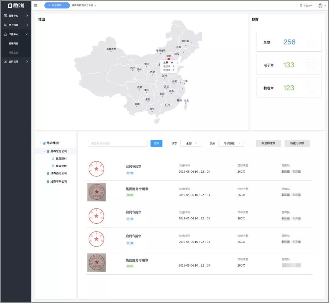329x303 pixels.
Task: Open the upper 集团财务专用章 seal photo thumbnail
Action: pyautogui.click(x=97, y=192)
